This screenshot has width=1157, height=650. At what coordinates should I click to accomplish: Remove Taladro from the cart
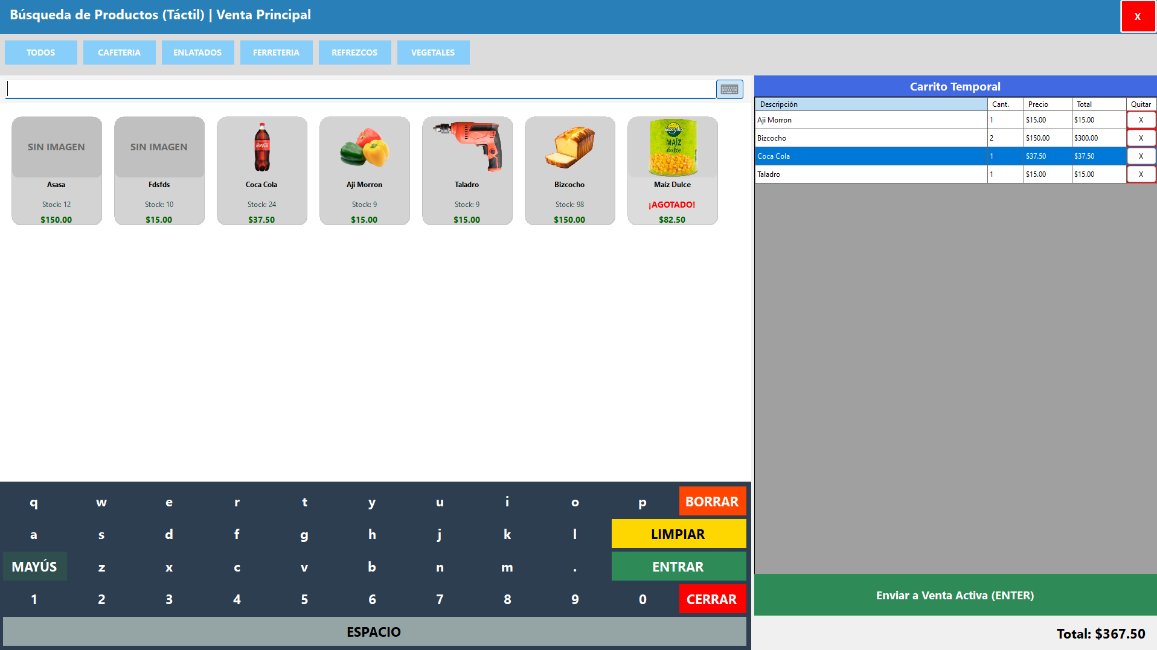click(x=1141, y=174)
